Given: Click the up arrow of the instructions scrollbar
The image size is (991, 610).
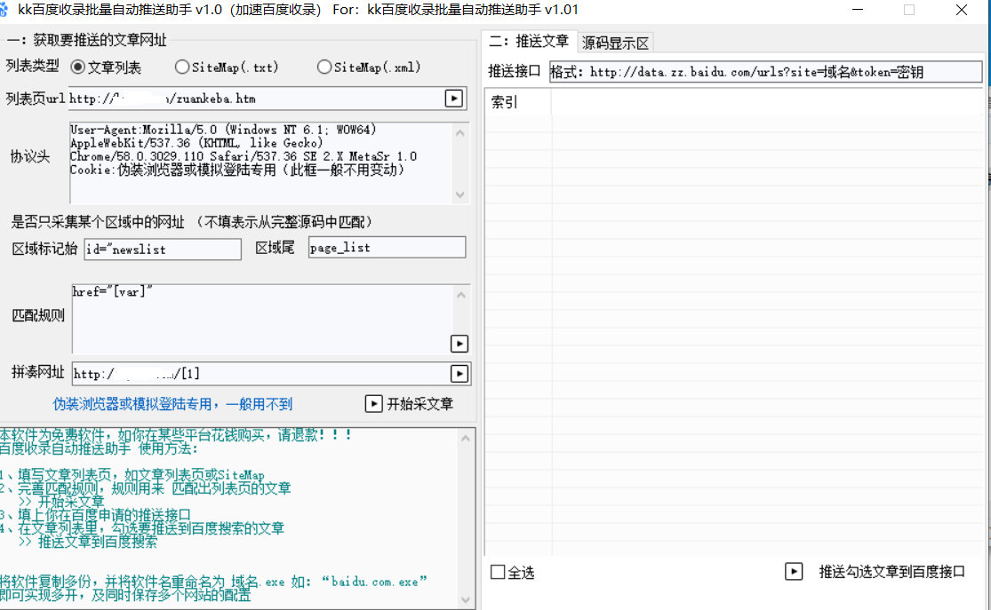Looking at the screenshot, I should 466,438.
